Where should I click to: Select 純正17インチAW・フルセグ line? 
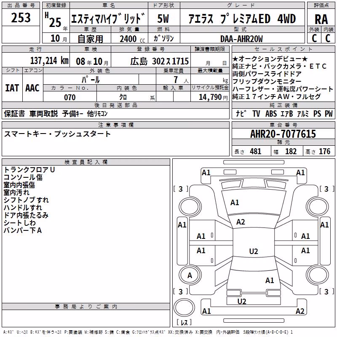[276, 96]
